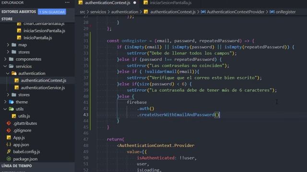The image size is (307, 172).
Task: Expand the theme folder chevron
Action: coord(5,102)
